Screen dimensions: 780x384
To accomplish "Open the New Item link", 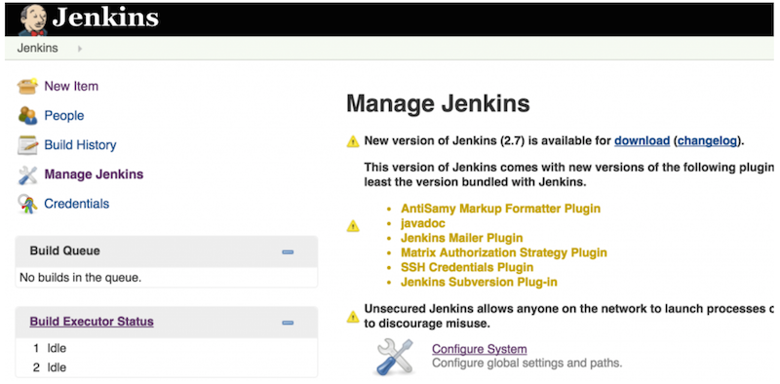I will (71, 86).
